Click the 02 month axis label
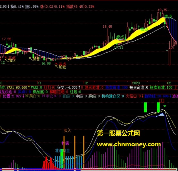The width and height of the screenshot is (178, 171). click(x=169, y=83)
